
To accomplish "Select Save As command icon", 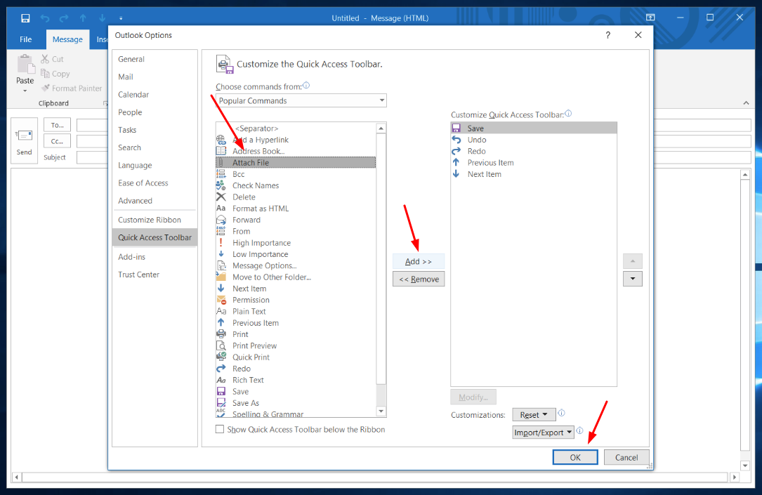I will [221, 403].
